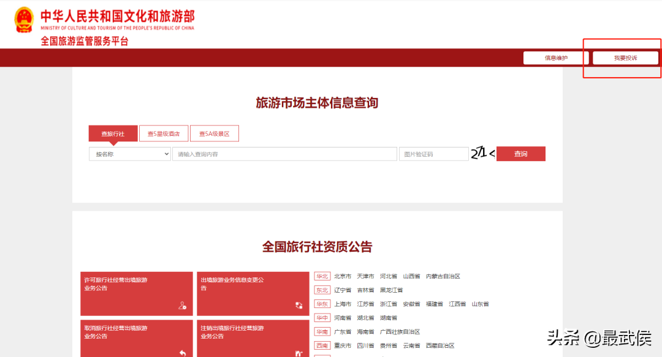Open the 浙江省 link

tap(388, 304)
